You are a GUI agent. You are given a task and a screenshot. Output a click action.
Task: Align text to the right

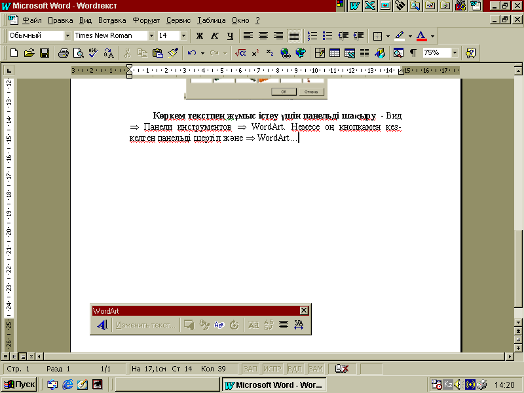[278, 35]
